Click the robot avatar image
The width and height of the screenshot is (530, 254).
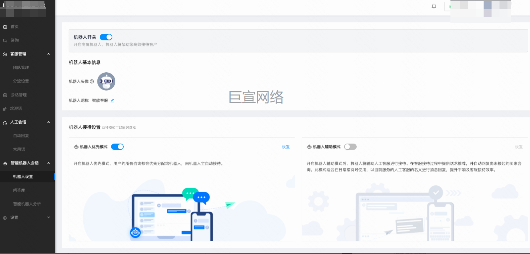[106, 82]
